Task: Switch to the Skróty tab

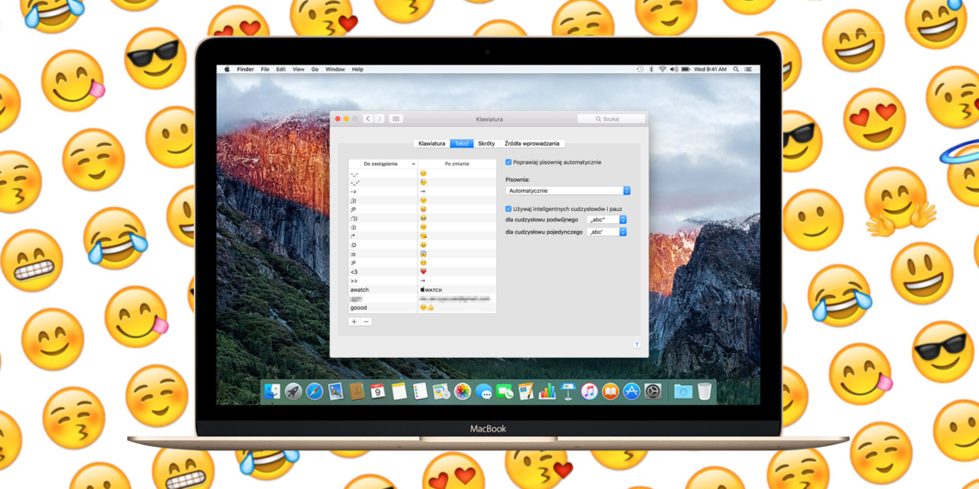Action: point(486,143)
